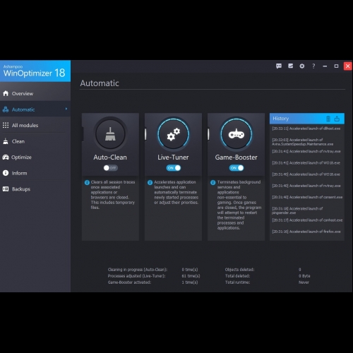Export history using the share icon
Screen dimensions: 353x353
click(337, 119)
